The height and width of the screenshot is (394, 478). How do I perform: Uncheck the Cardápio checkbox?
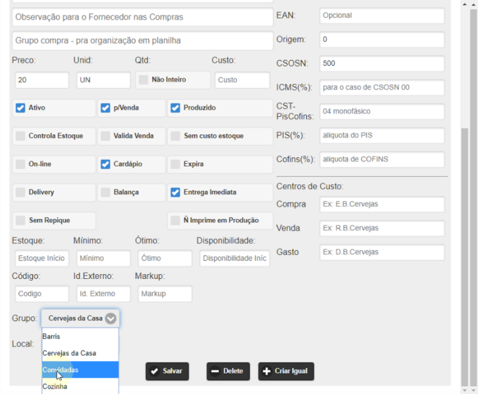pyautogui.click(x=105, y=164)
